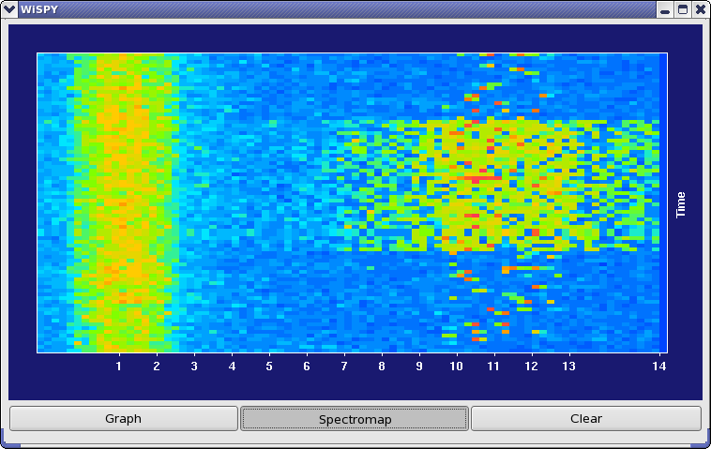Click channel 9 axis label

419,367
